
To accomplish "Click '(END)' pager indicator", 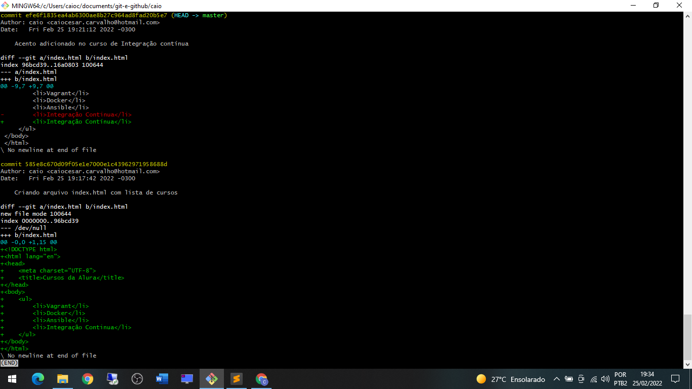I will [9, 363].
